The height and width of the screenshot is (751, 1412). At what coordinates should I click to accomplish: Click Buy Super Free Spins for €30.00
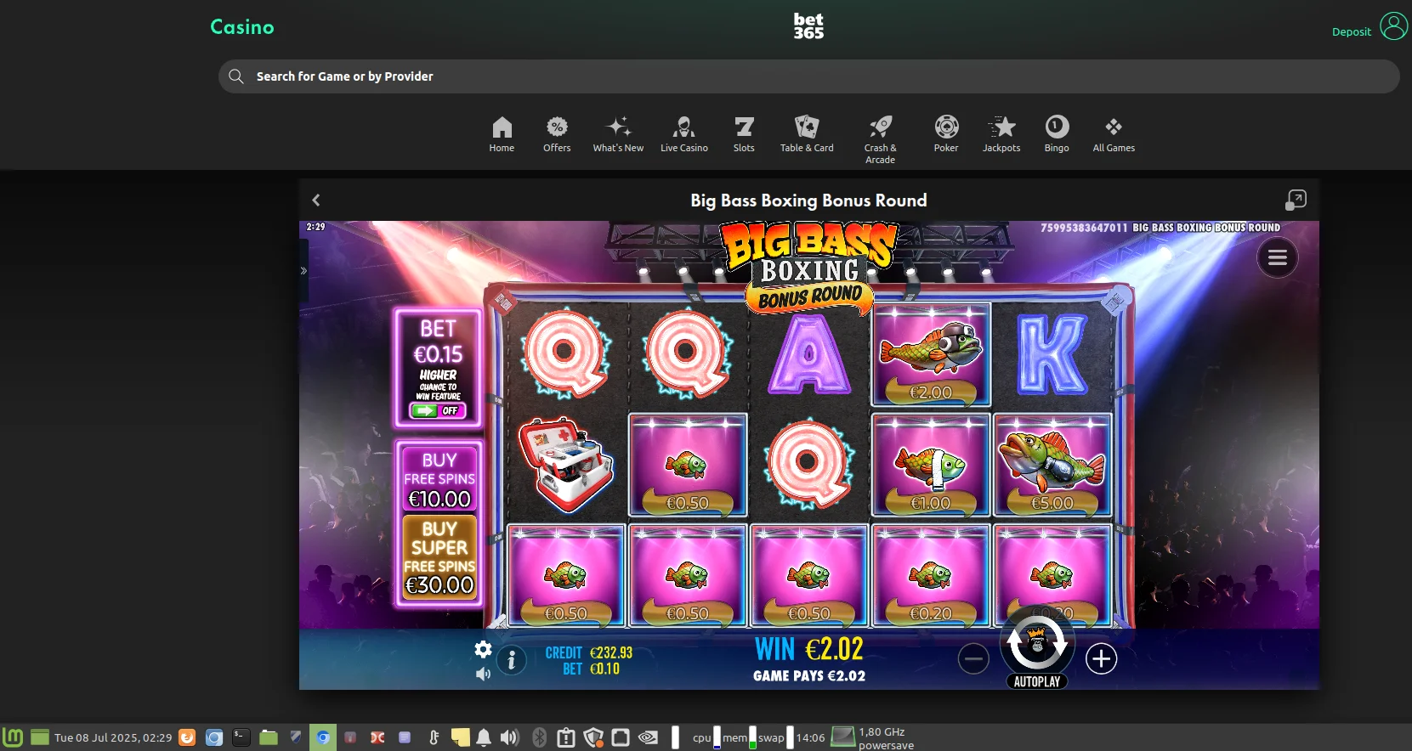pyautogui.click(x=439, y=557)
